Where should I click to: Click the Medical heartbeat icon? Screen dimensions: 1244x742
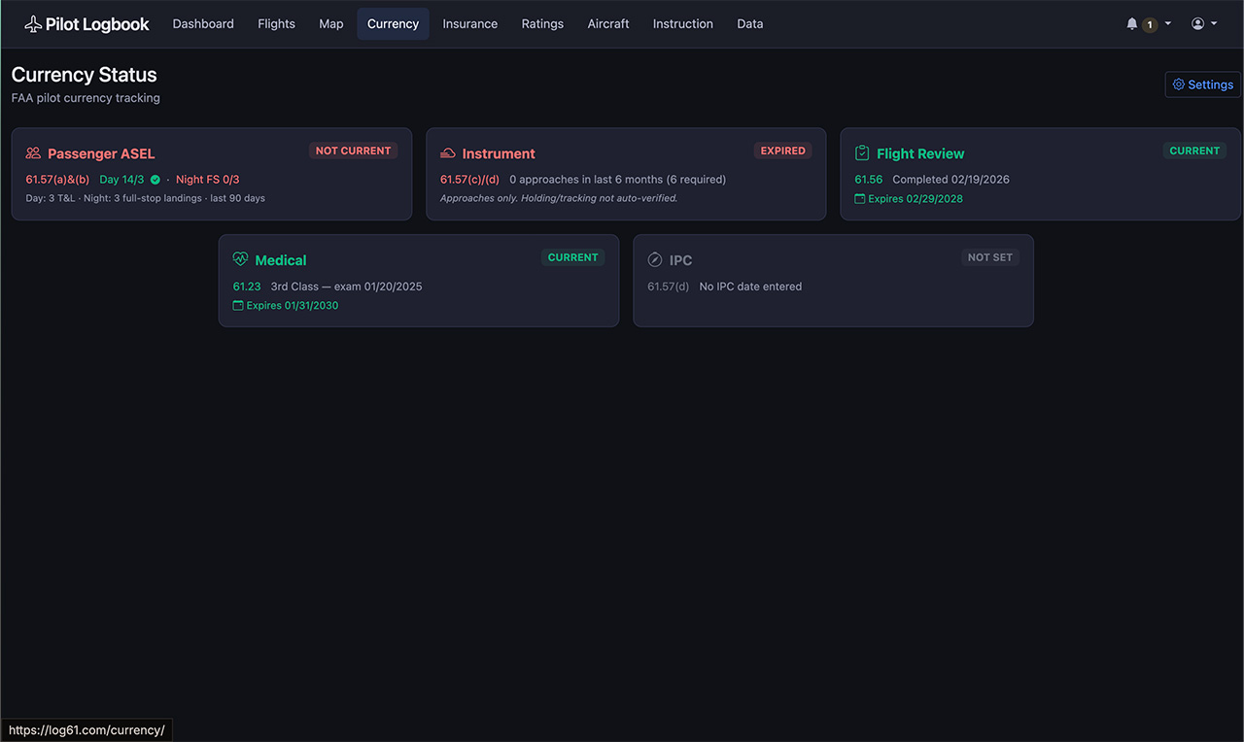241,260
